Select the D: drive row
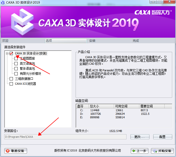Viewport: 176px width, 157px height. [124, 114]
